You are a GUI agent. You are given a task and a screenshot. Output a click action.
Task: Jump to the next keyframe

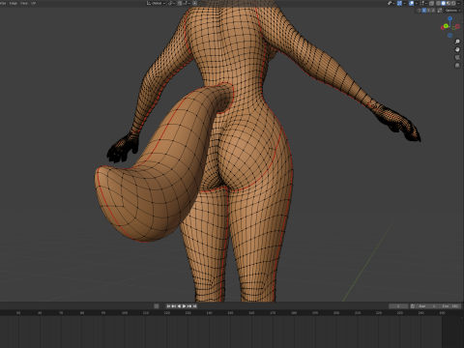[x=189, y=306]
